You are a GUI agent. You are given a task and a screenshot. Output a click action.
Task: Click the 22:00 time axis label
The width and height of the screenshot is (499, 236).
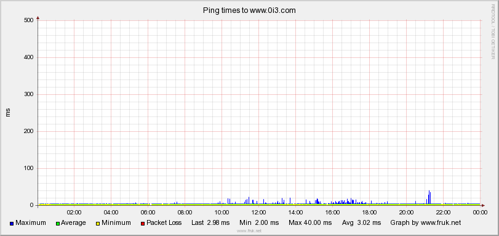coord(443,211)
